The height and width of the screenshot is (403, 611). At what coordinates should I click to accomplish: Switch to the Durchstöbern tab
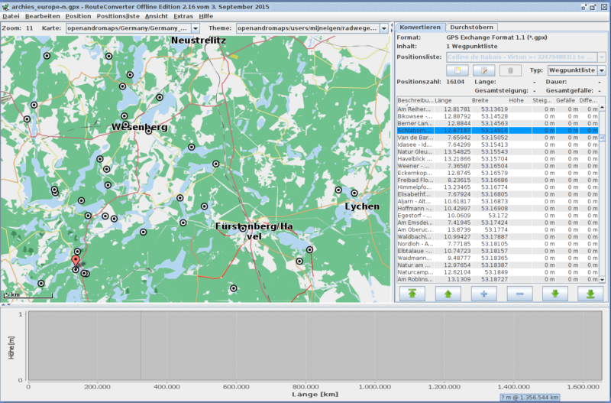(470, 27)
